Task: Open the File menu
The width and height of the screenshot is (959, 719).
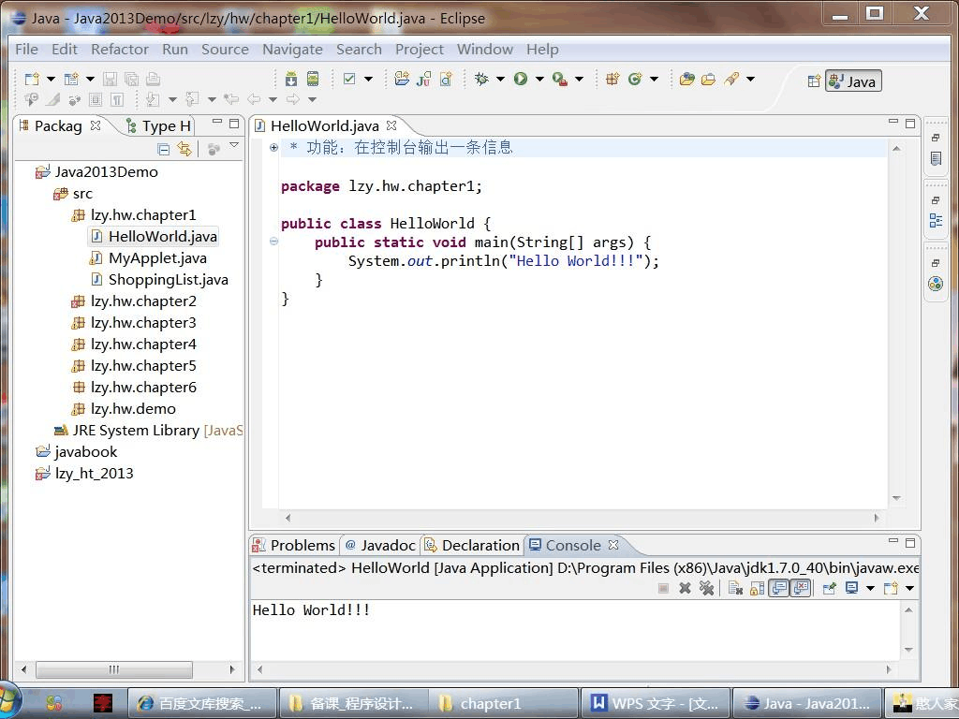Action: [x=26, y=50]
